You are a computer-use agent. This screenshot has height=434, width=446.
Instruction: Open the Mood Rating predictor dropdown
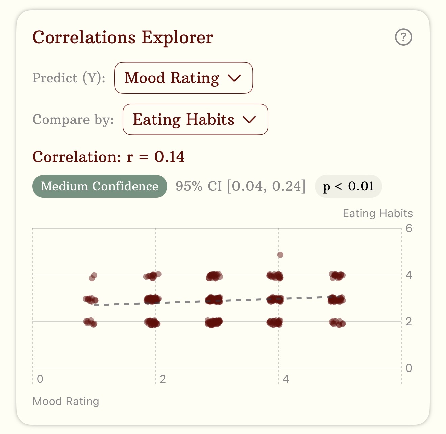click(183, 78)
